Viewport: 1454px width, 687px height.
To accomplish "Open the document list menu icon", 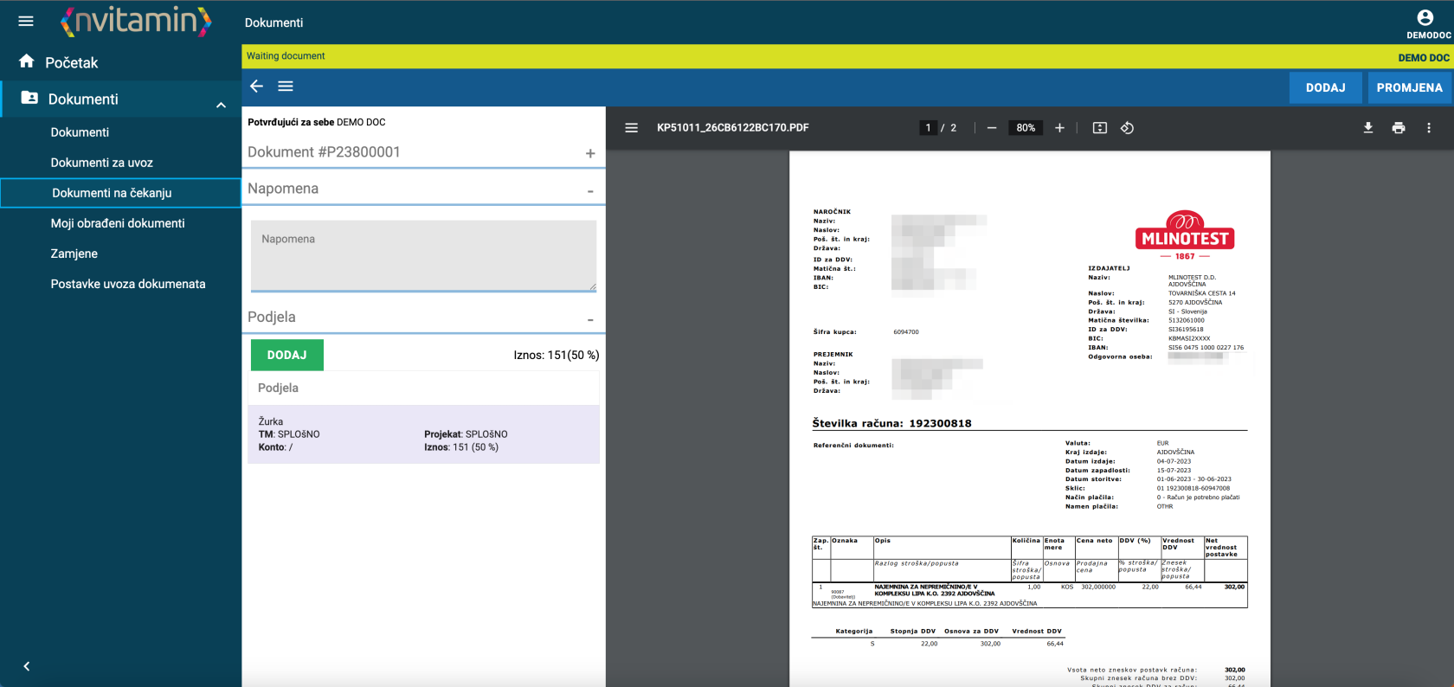I will coord(286,86).
